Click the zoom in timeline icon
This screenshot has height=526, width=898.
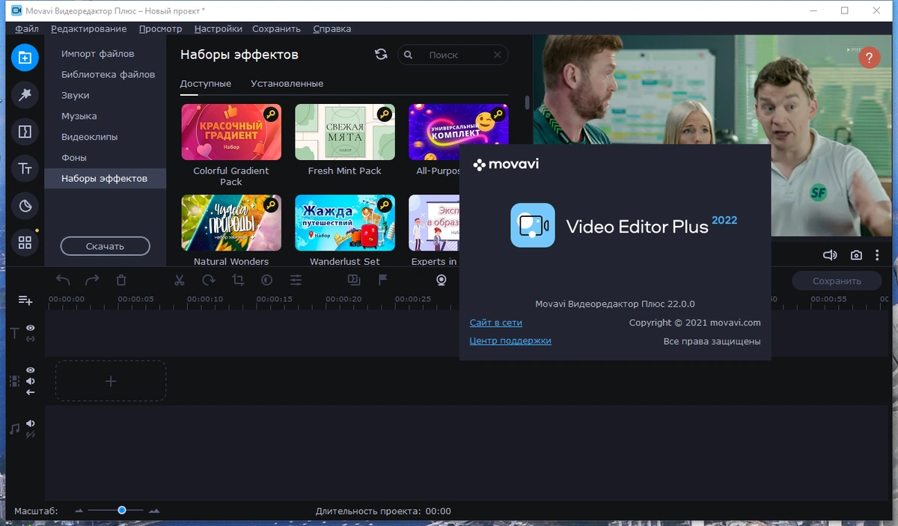coord(155,511)
